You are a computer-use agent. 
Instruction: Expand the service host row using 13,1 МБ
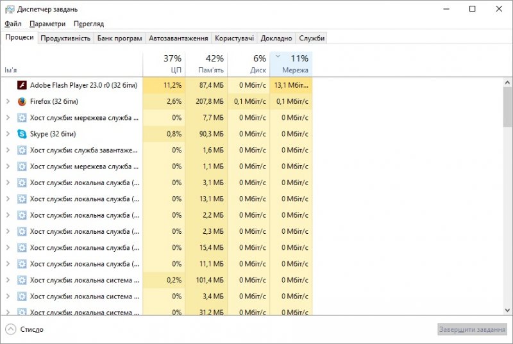pos(8,199)
